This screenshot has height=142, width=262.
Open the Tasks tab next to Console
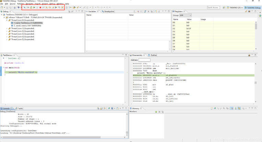20,108
